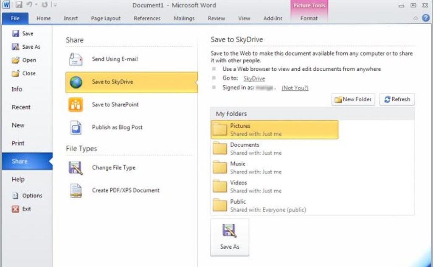Image resolution: width=433 pixels, height=267 pixels.
Task: Switch to the Home ribbon tab
Action: tap(44, 18)
